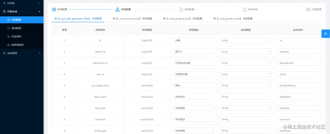Click the document icon beside 基础配置

coord(9,28)
